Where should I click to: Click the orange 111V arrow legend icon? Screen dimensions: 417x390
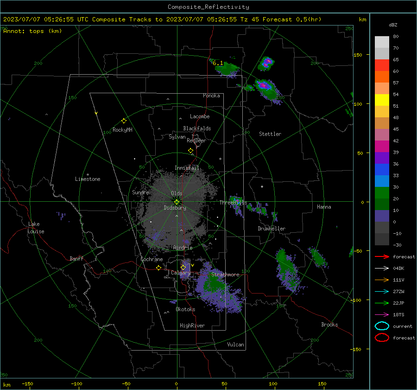point(382,280)
